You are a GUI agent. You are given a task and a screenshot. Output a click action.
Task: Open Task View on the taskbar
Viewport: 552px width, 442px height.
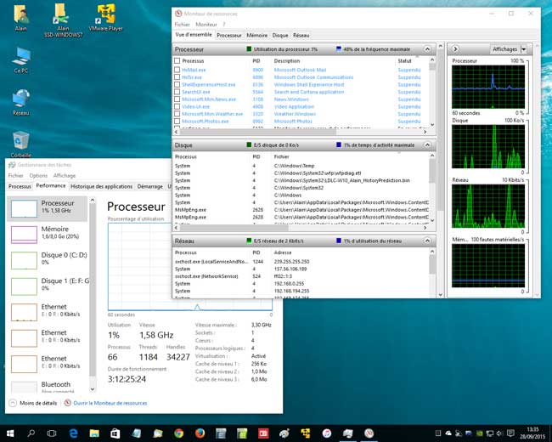pos(52,433)
